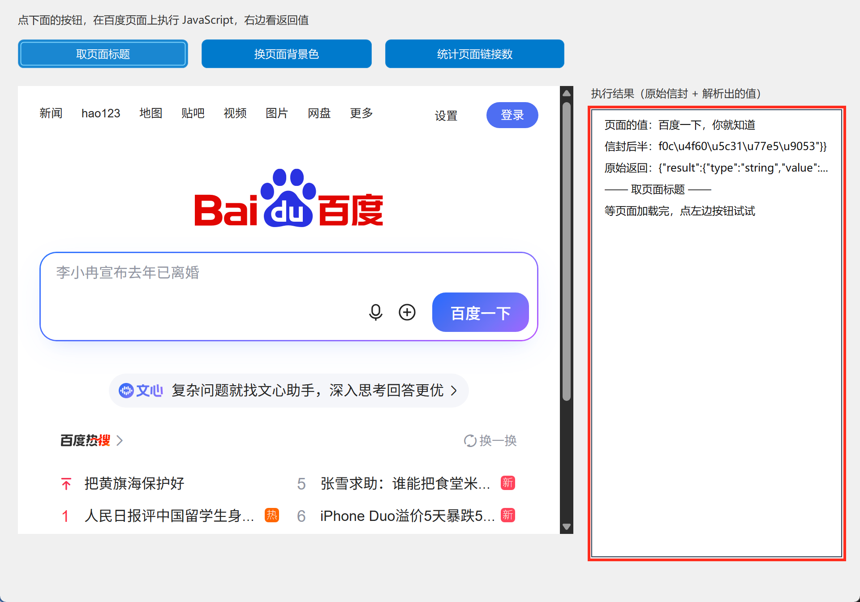This screenshot has height=602, width=860.
Task: Open the 图片 nav link
Action: pos(277,113)
